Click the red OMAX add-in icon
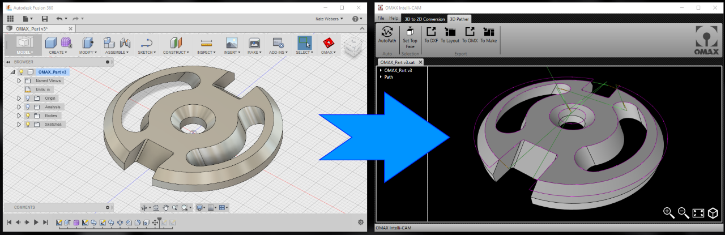725x235 pixels. point(328,42)
